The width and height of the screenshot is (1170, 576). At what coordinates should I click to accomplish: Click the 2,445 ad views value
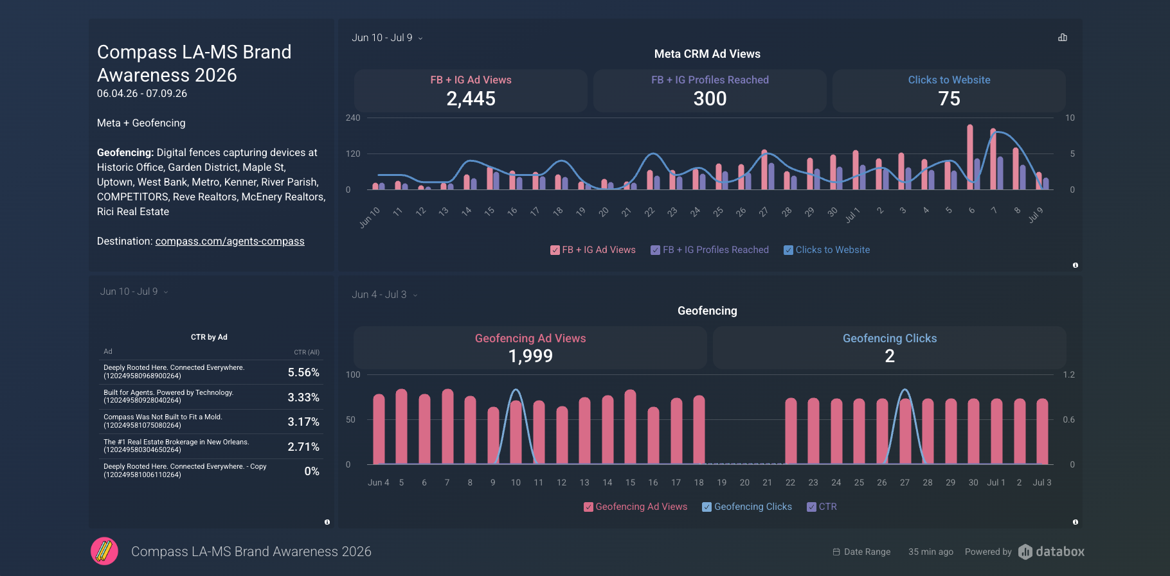point(471,99)
